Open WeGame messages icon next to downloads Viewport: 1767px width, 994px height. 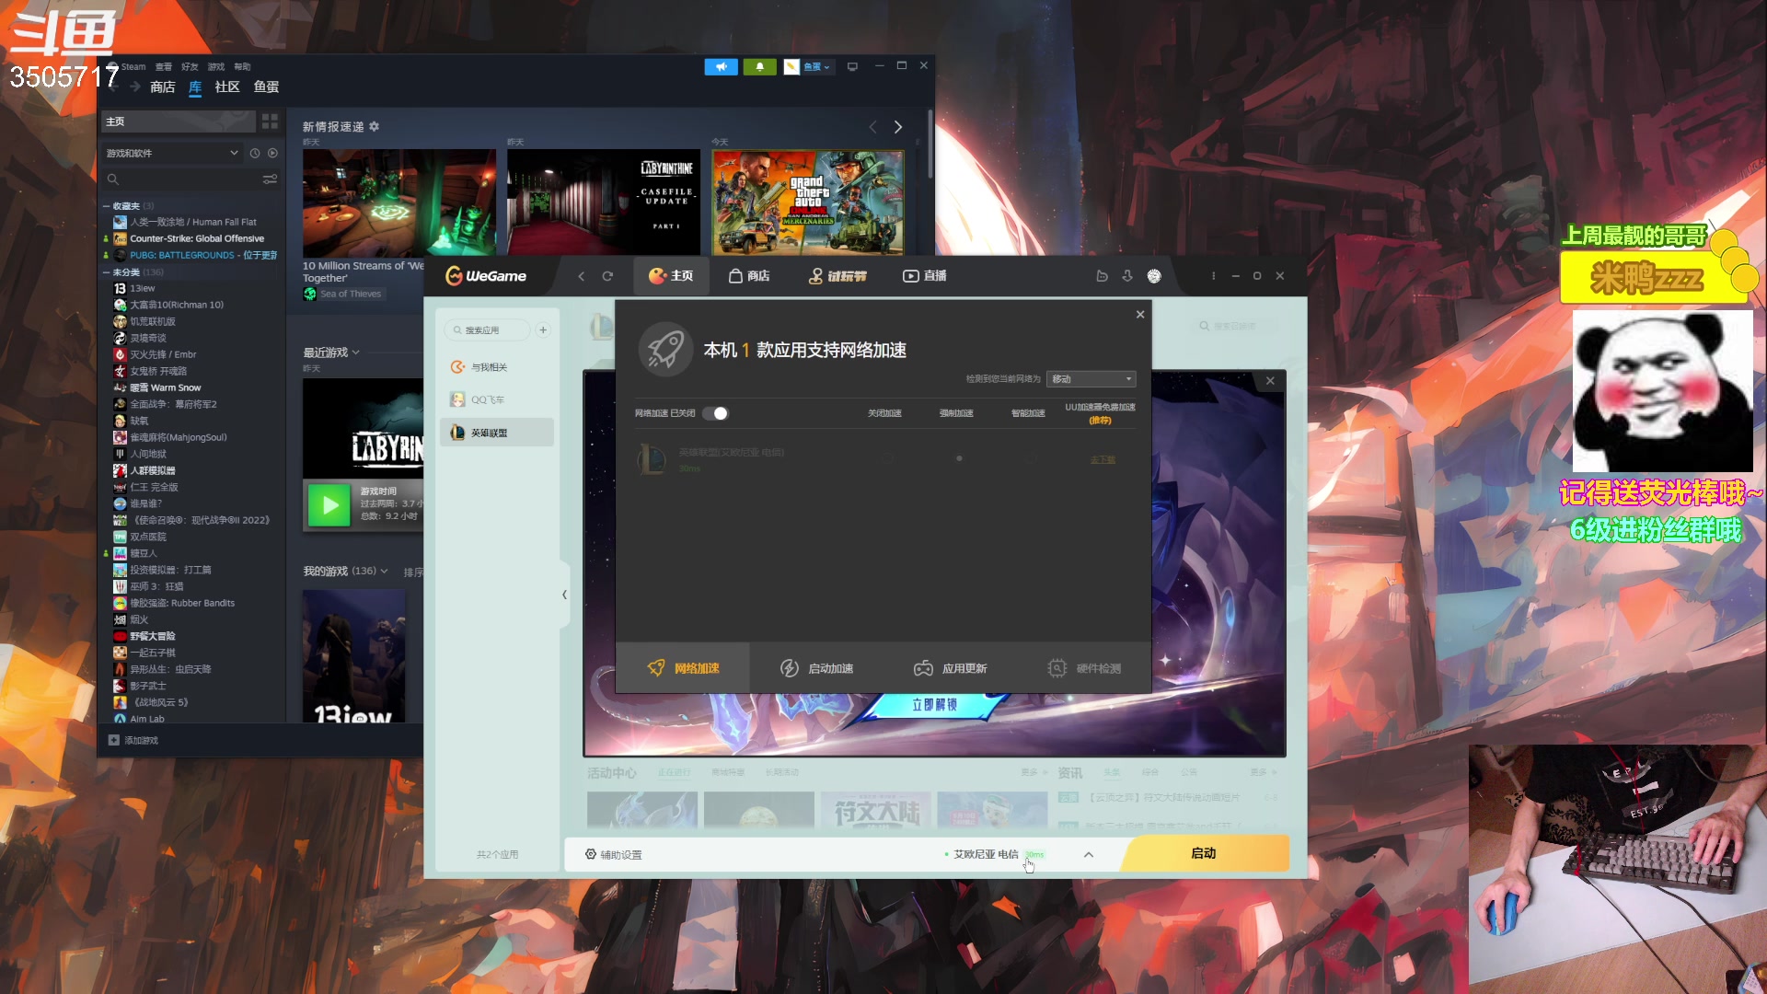tap(1102, 276)
